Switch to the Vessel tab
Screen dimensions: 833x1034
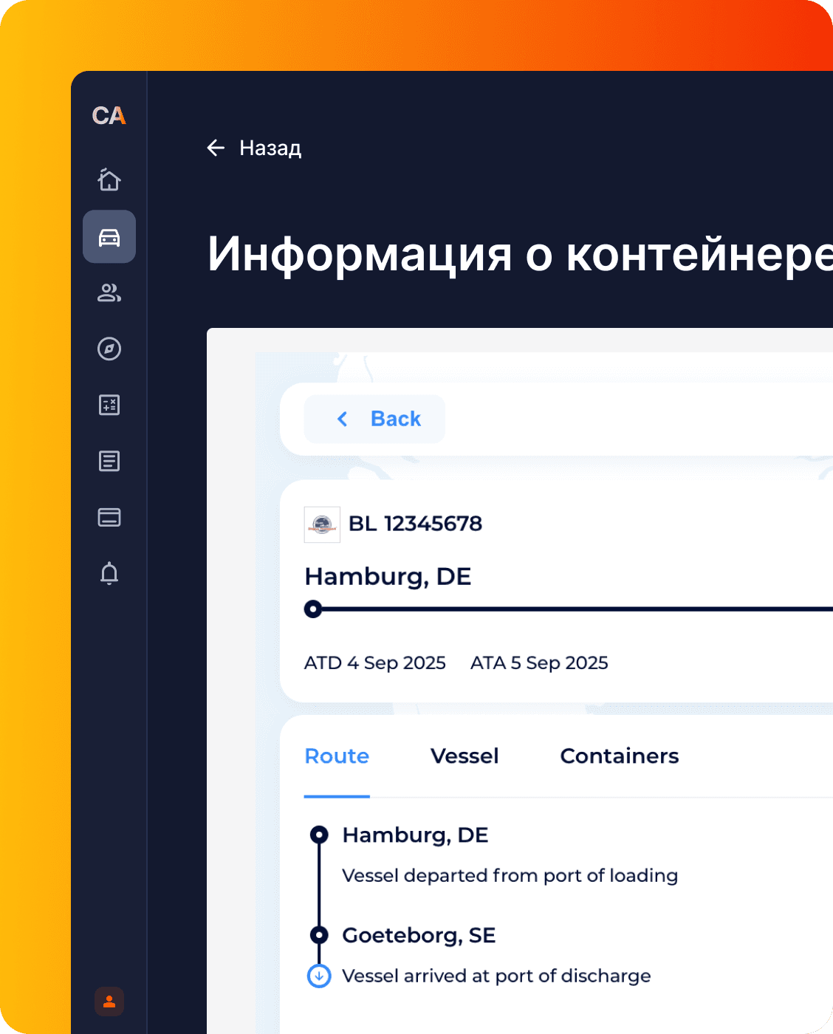[465, 756]
